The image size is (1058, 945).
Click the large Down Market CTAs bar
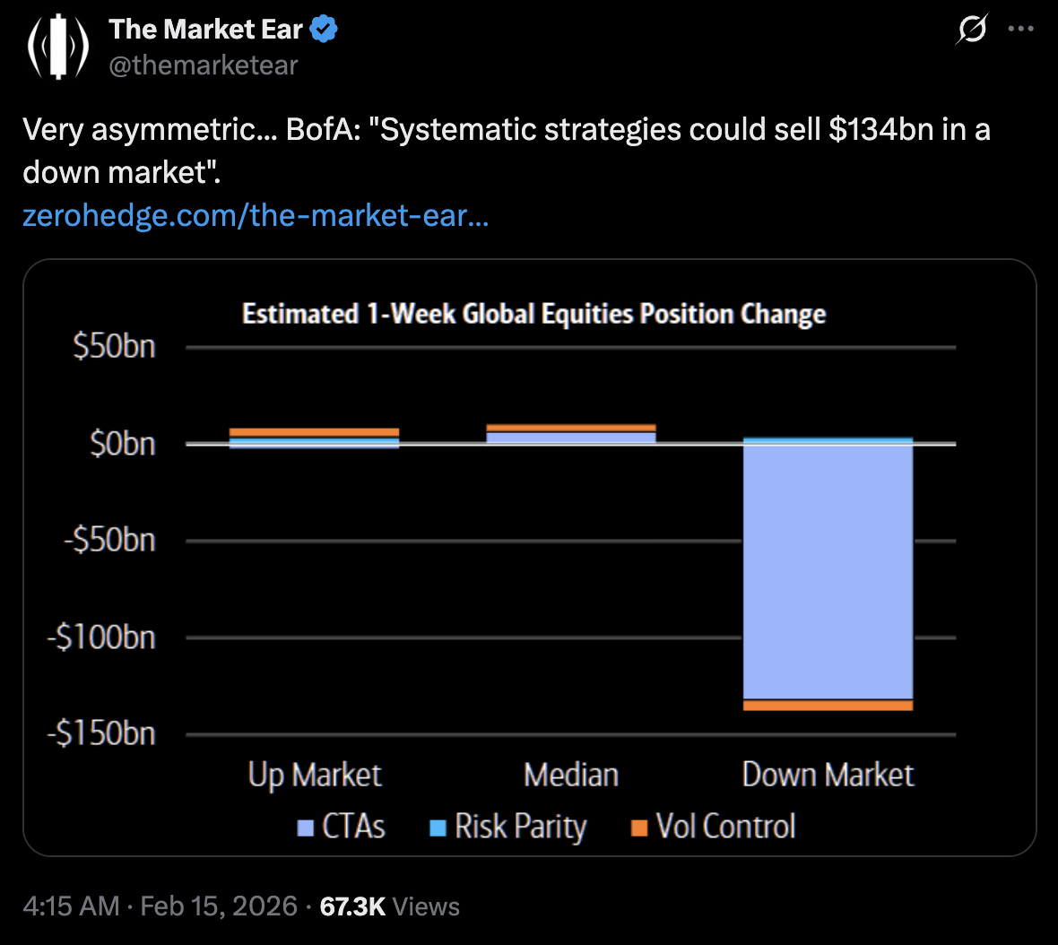tap(828, 571)
